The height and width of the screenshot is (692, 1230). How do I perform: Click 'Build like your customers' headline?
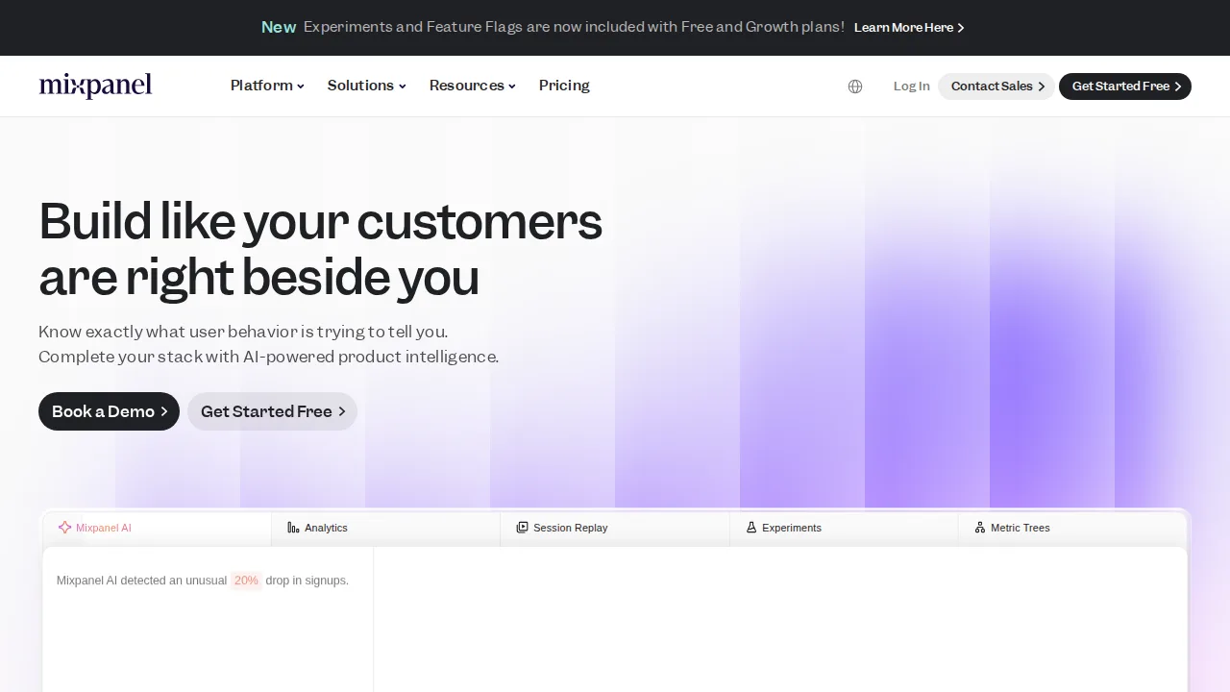point(320,221)
